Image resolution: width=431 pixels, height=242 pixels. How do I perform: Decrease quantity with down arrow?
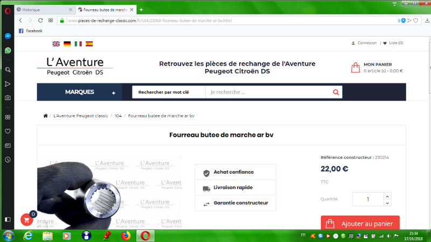(387, 203)
